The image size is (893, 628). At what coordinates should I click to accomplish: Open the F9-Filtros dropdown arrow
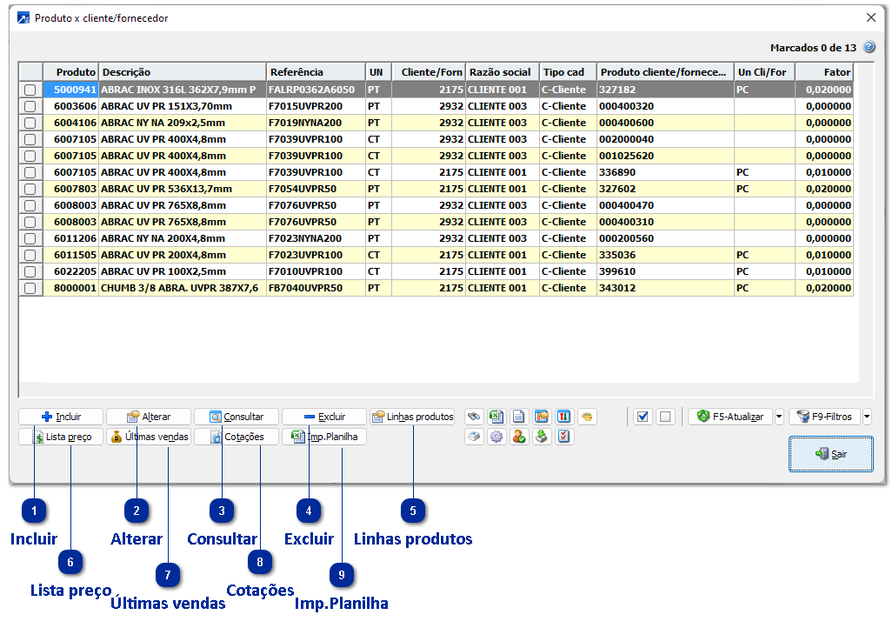(868, 417)
